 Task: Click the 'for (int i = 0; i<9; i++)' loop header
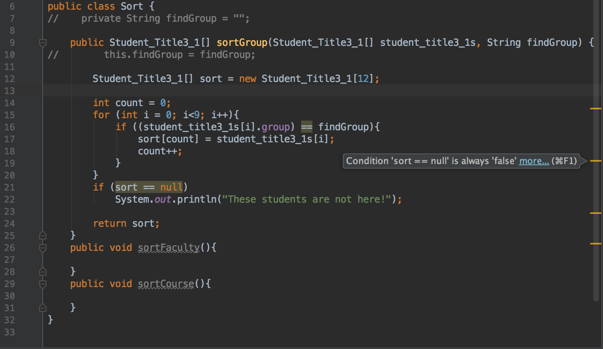[163, 115]
